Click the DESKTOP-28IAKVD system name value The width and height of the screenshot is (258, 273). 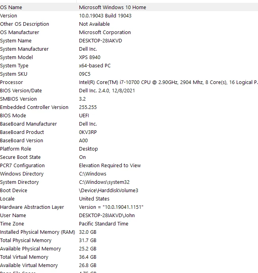click(x=100, y=41)
